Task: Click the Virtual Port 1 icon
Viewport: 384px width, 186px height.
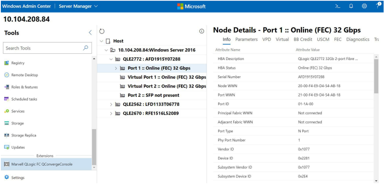Action: point(122,77)
